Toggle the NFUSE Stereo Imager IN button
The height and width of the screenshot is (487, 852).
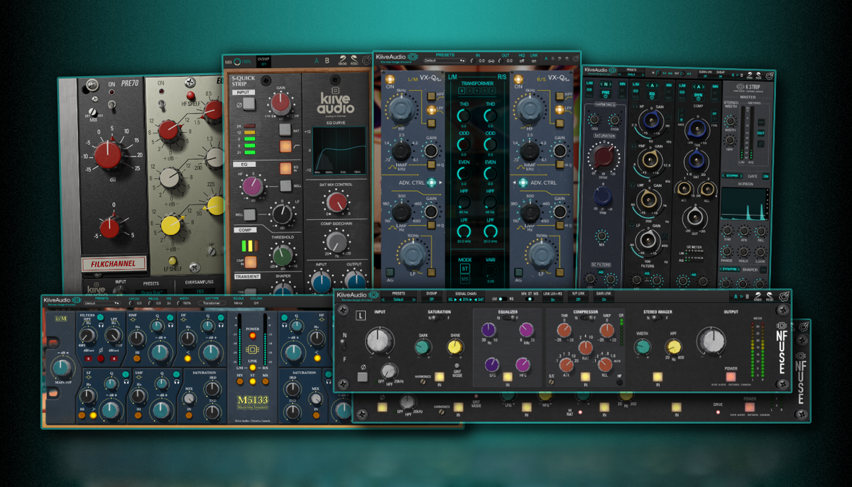coord(657,376)
